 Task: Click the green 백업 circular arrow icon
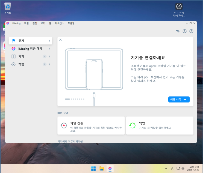pyautogui.click(x=133, y=126)
